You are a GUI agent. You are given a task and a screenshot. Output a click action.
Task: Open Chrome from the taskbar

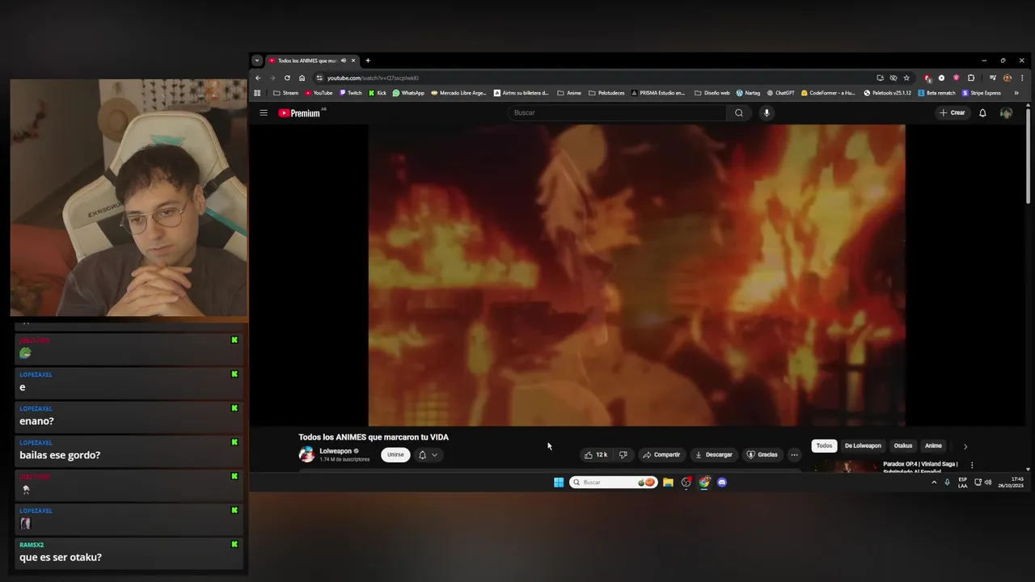pos(704,483)
